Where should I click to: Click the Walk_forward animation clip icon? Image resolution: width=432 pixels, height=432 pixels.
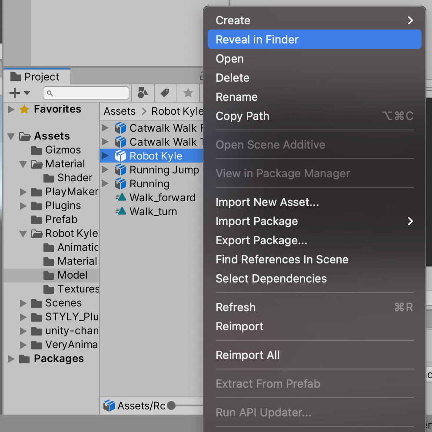[x=121, y=197]
